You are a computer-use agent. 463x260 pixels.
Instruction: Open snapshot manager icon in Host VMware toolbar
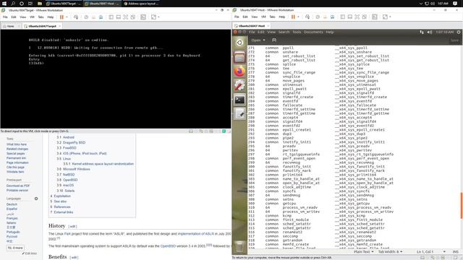[332, 17]
